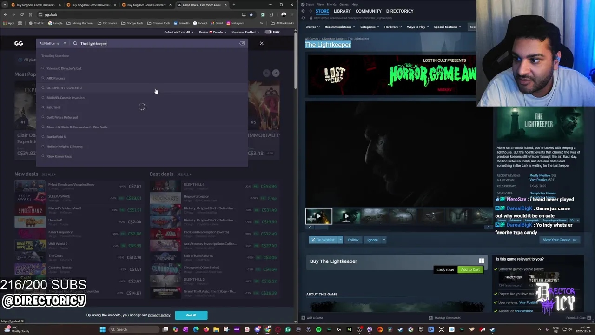Switch to the Steam COMMUNITY tab

click(x=369, y=11)
